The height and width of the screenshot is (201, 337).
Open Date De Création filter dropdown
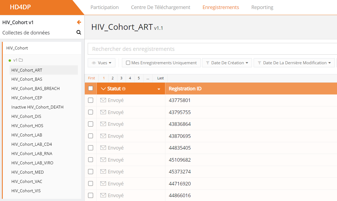pos(227,63)
